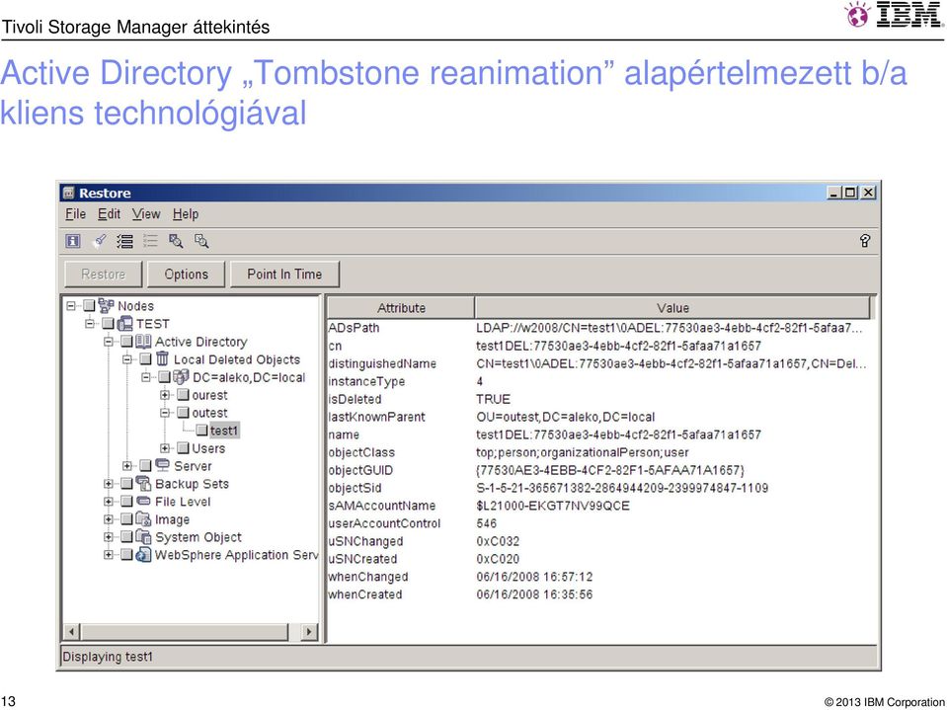Expand the Users branch
Screen dimensions: 947x710
pos(165,448)
